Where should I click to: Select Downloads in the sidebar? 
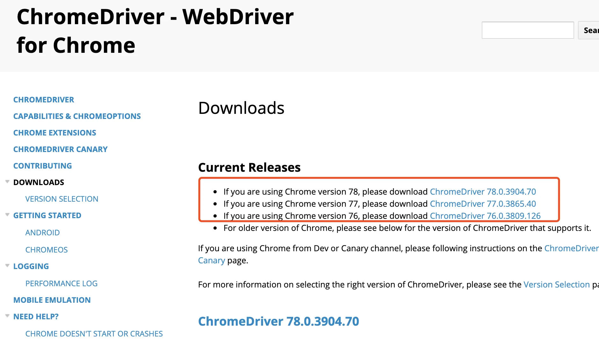(x=39, y=182)
